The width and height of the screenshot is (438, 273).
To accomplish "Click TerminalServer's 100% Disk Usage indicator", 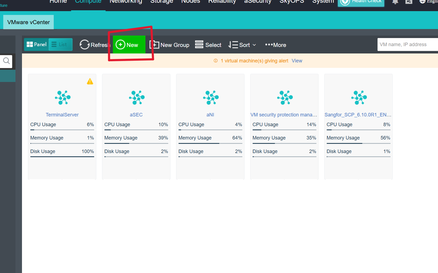I will click(x=87, y=151).
